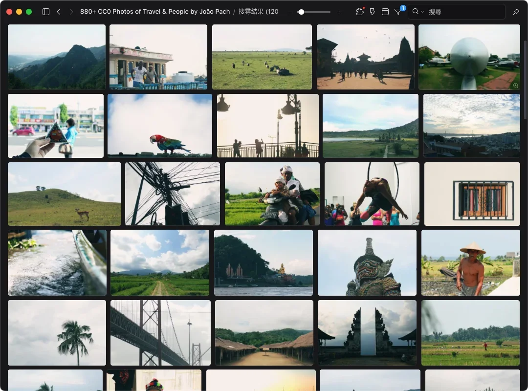Select the red macaw parrot photo
The width and height of the screenshot is (528, 391).
[160, 126]
